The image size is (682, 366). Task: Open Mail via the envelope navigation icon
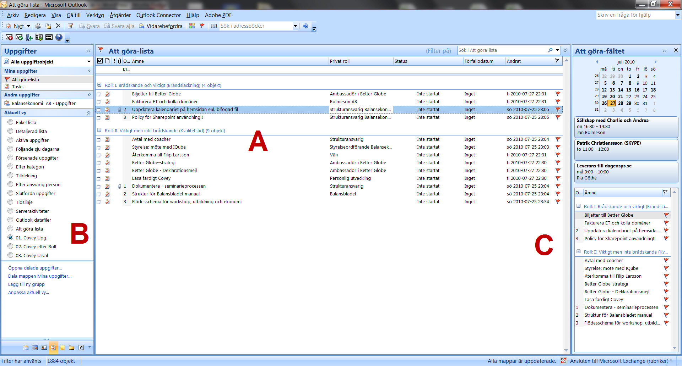coord(26,348)
